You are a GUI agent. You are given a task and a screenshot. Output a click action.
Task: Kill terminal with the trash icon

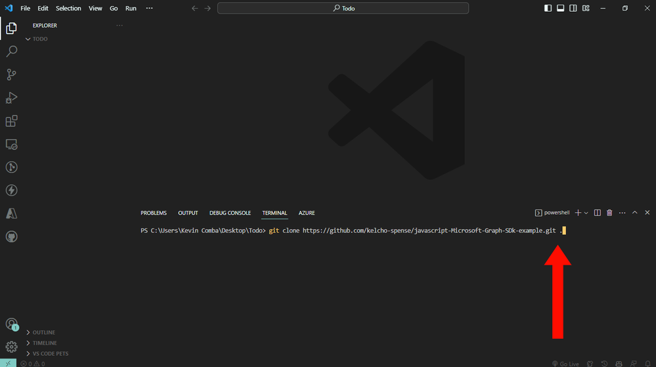(x=609, y=213)
